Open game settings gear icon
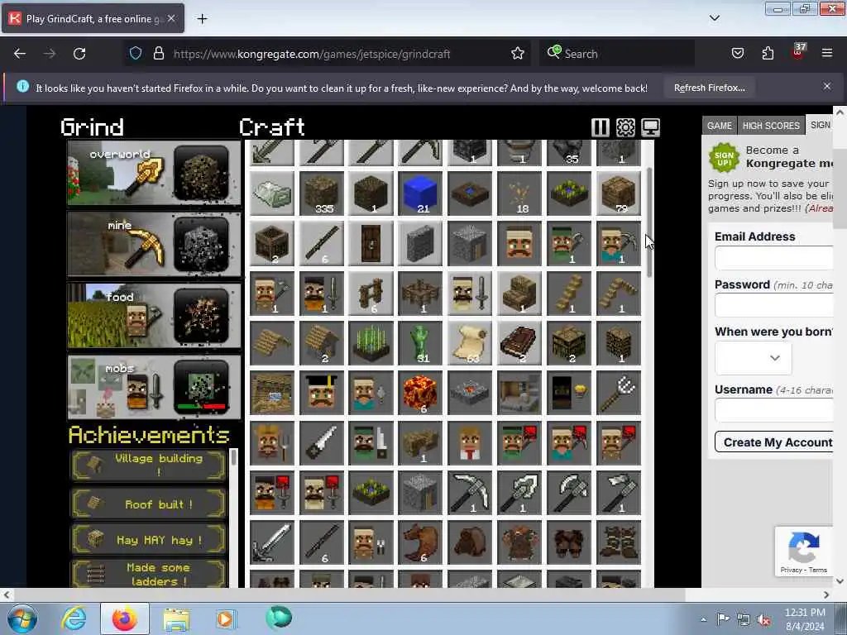847x635 pixels. click(625, 127)
